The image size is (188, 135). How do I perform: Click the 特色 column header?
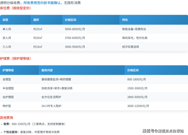tap(125, 20)
